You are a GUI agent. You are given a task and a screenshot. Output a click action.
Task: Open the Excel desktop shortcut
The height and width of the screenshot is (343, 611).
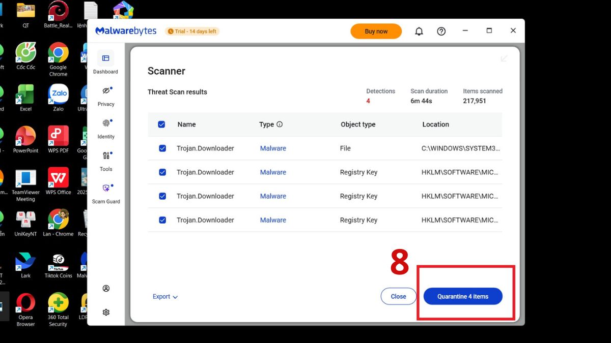coord(25,98)
